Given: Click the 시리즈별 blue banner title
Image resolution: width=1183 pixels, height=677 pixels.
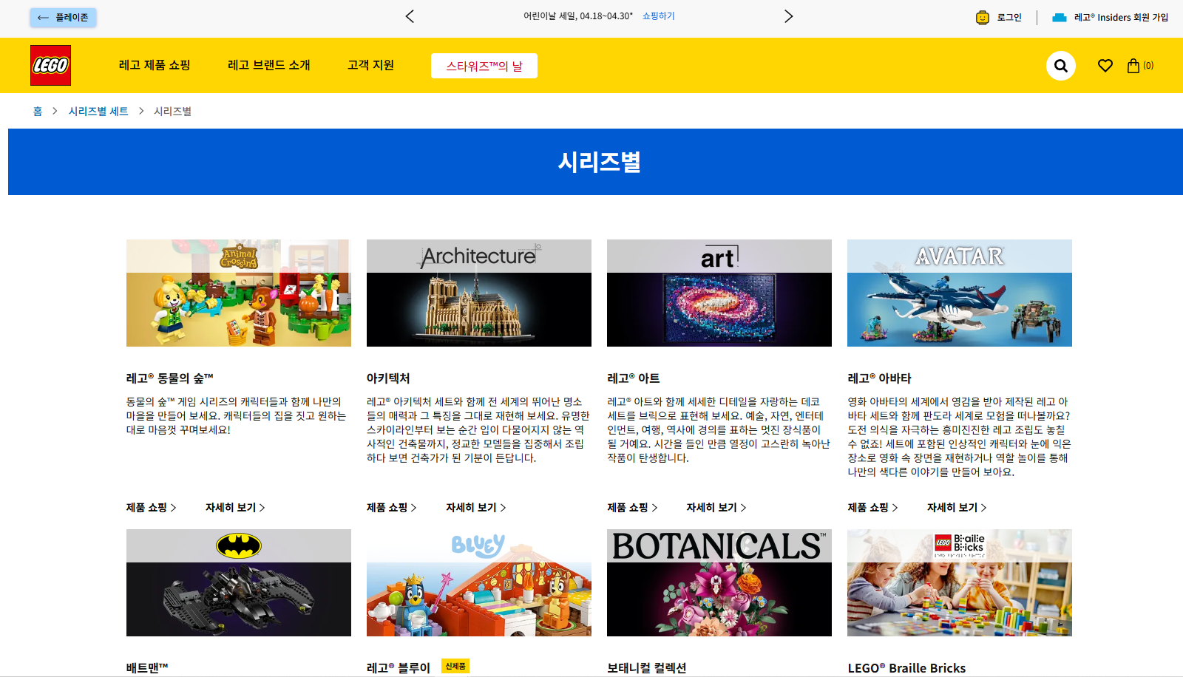Looking at the screenshot, I should click(599, 162).
